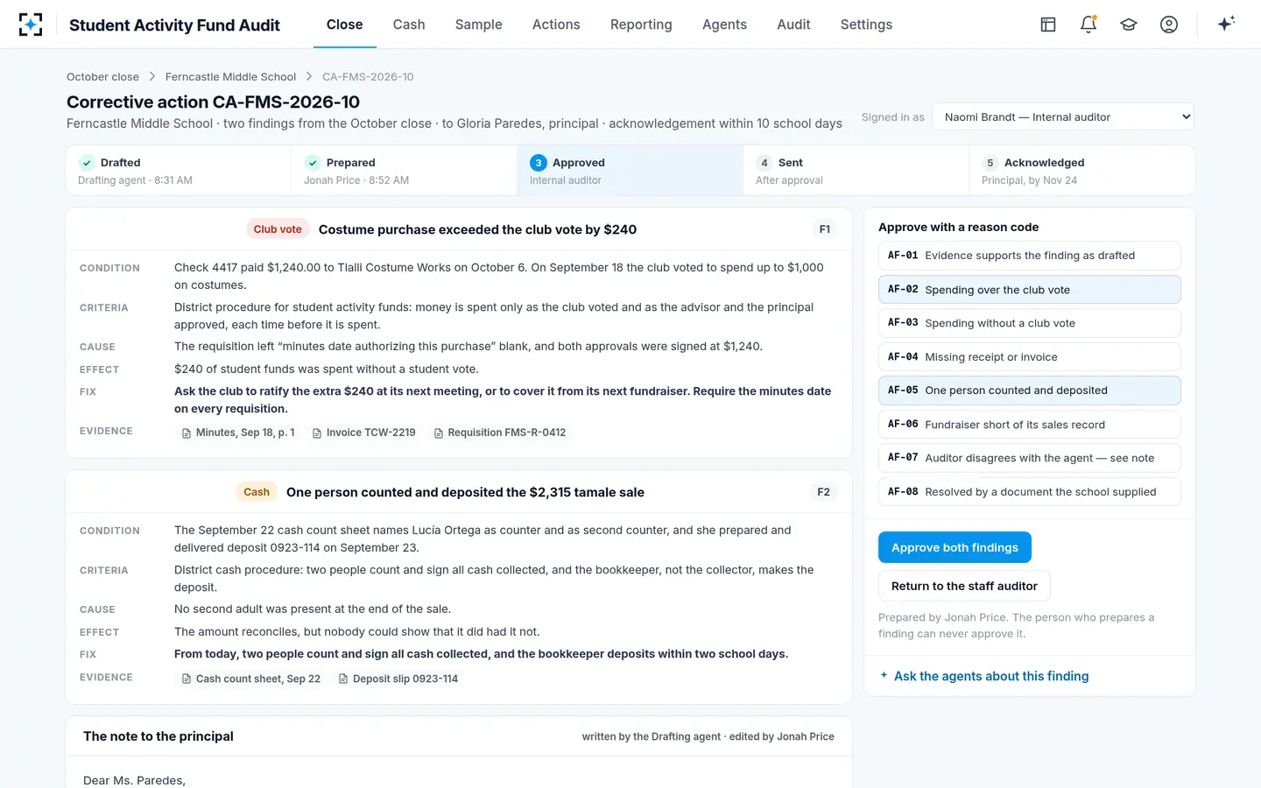Ask the agents about this finding
Image resolution: width=1261 pixels, height=788 pixels.
984,676
